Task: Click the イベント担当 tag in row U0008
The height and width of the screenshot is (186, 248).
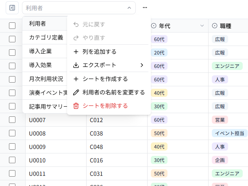Action: [x=230, y=133]
